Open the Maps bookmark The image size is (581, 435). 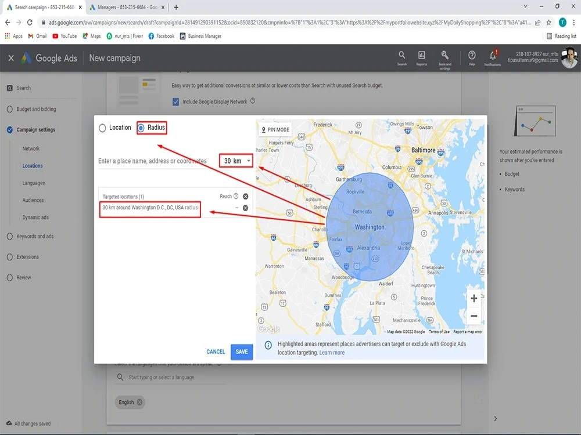(x=92, y=36)
